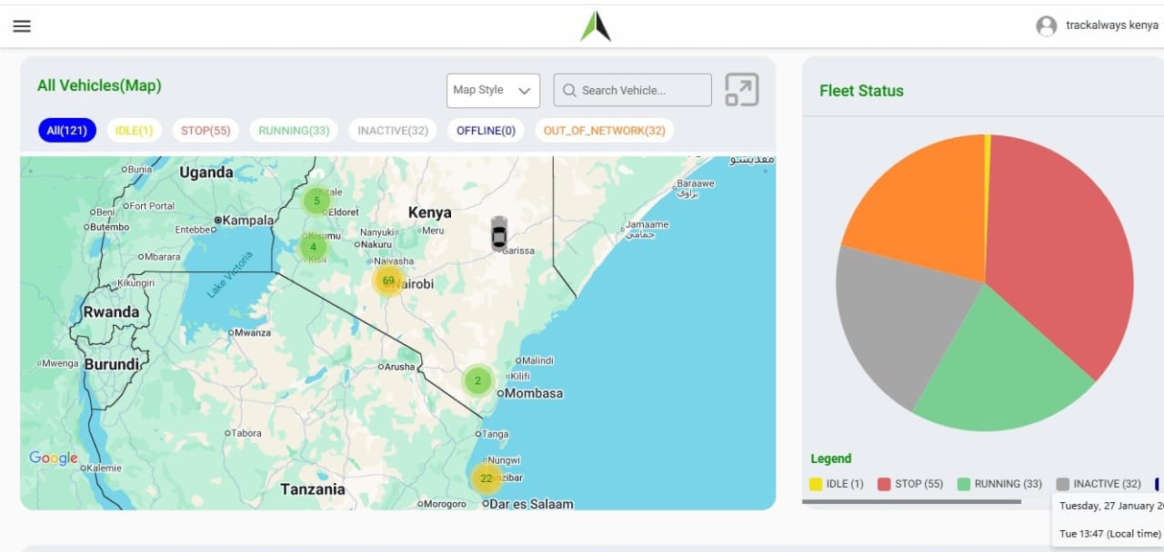Select the RUNNING(33) filter tab
The image size is (1164, 552).
pyautogui.click(x=293, y=130)
